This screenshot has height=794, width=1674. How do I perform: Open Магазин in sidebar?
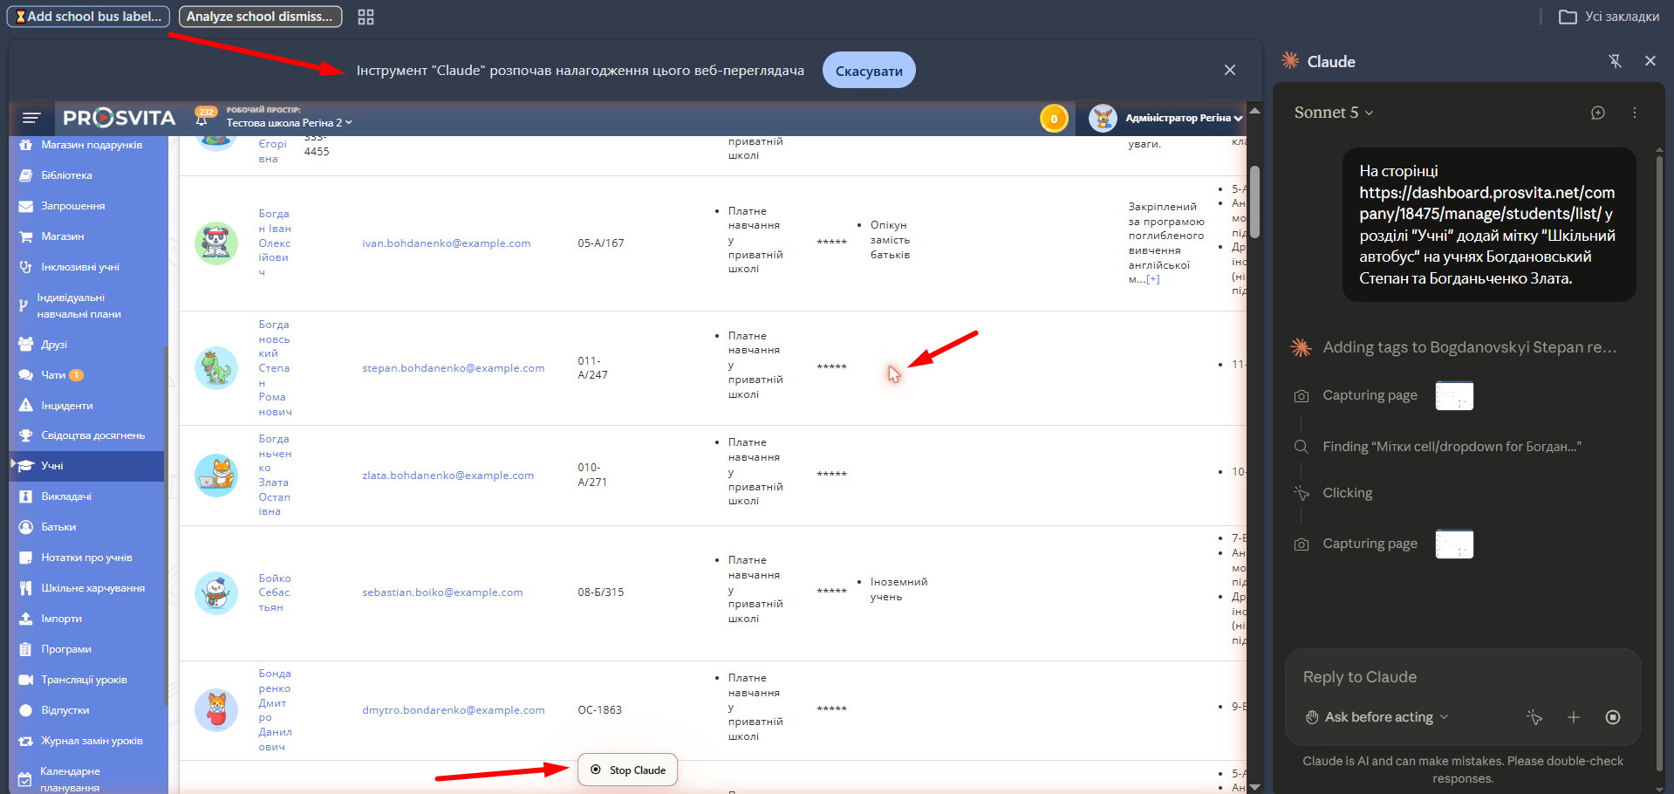tap(62, 236)
